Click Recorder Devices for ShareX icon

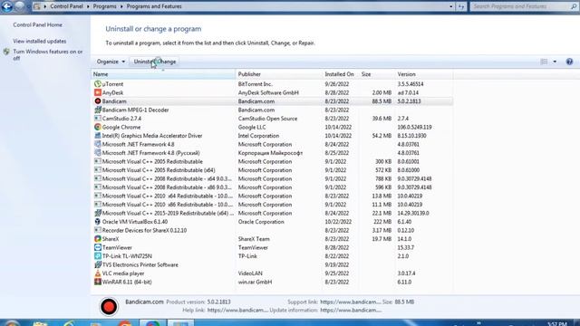pyautogui.click(x=98, y=230)
